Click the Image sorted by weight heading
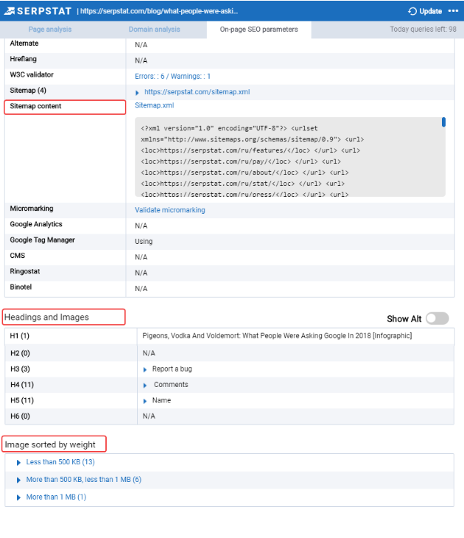This screenshot has width=464, height=538. click(x=50, y=444)
